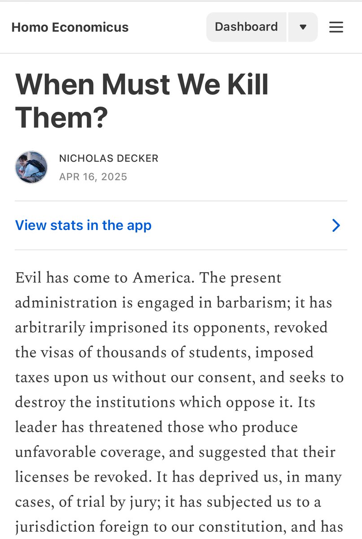Screen dimensions: 362x539
Task: Open the hamburger menu
Action: [336, 27]
